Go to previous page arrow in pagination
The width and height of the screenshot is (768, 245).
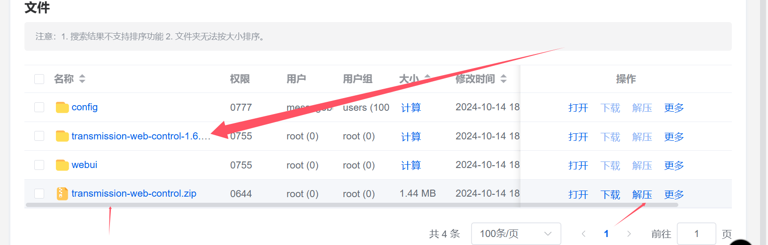click(x=583, y=234)
